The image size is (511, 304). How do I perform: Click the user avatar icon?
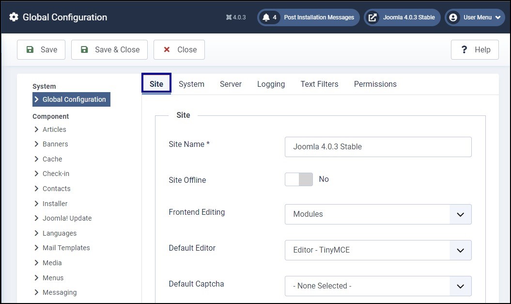tap(453, 17)
